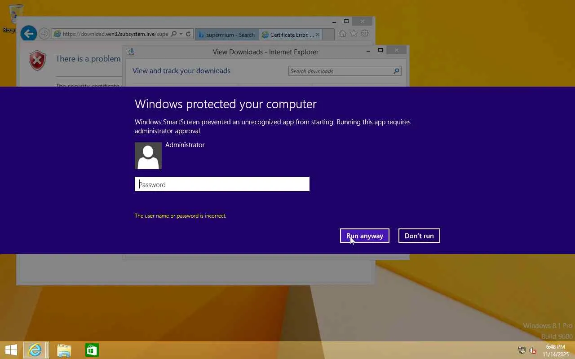Screen dimensions: 575x359
Task: Click the "Windows protected your computer" heading
Action: click(226, 104)
